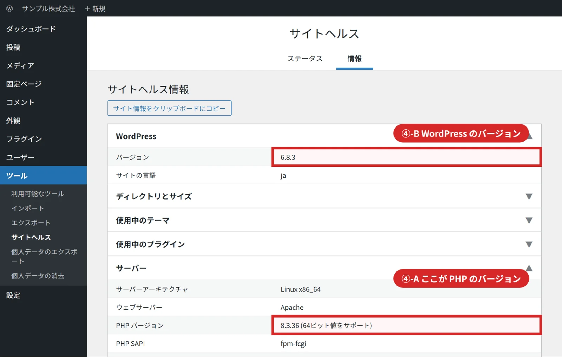The image size is (562, 357).
Task: Click fpm-fcgi PHP SAPI value
Action: (x=293, y=344)
